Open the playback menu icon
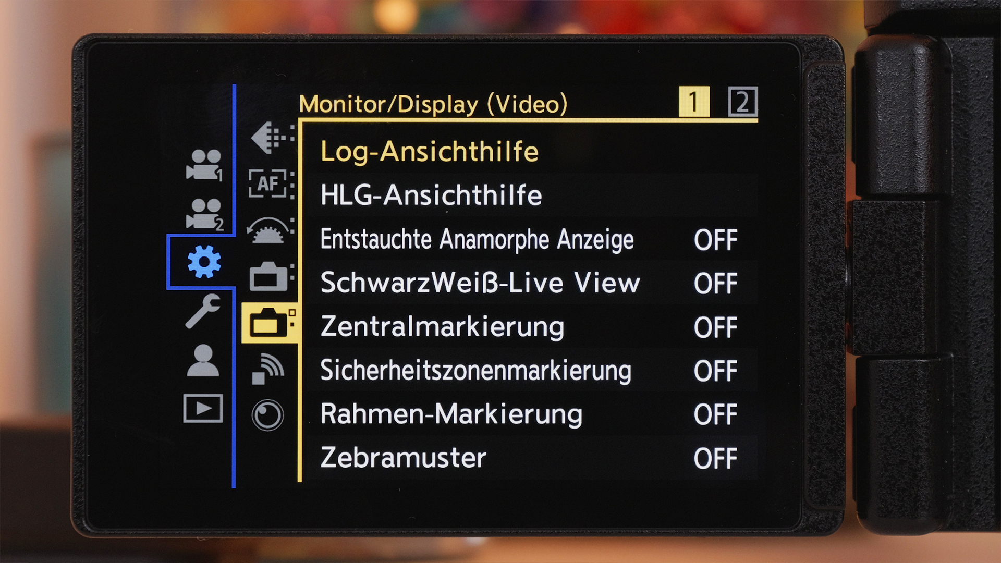This screenshot has height=563, width=1001. point(203,408)
